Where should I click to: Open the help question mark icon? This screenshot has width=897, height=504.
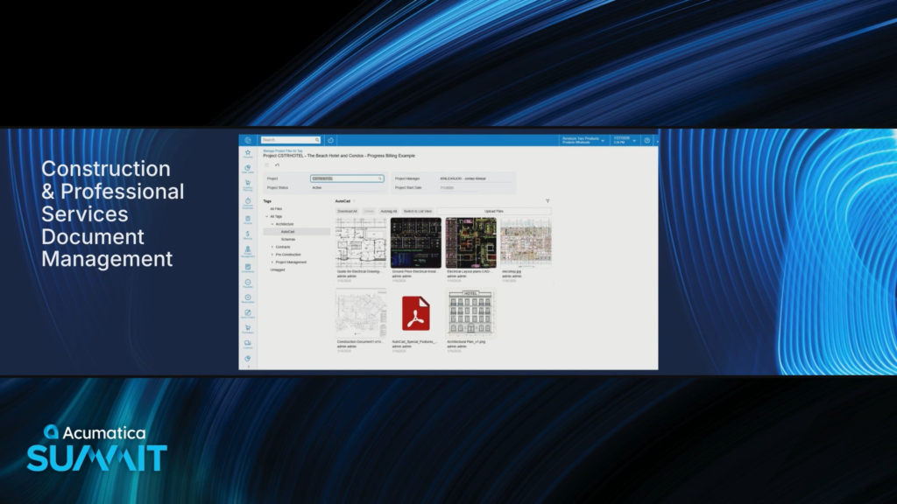pos(647,140)
